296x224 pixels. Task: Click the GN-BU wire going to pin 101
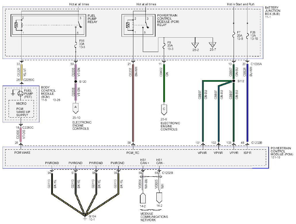pos(203,111)
